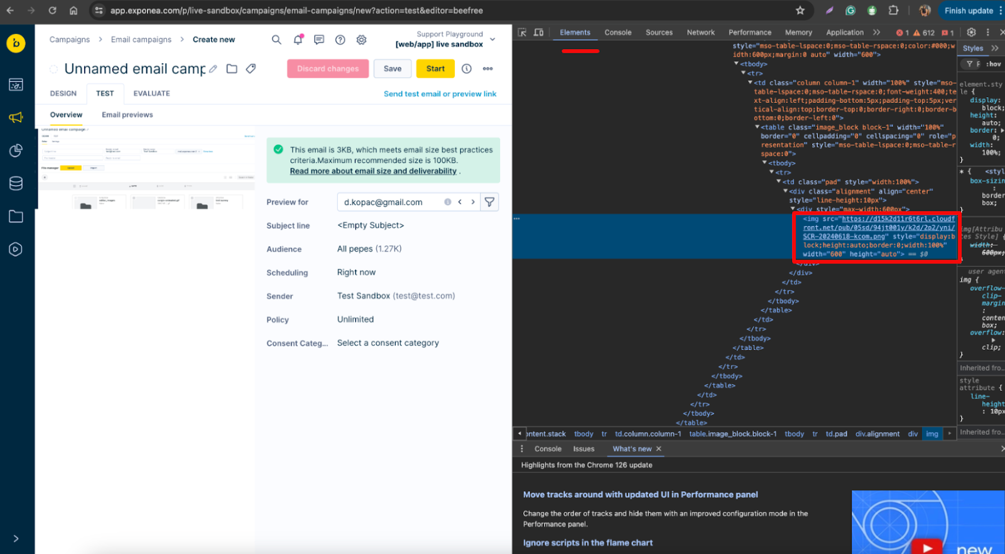Show the next preview customer arrow
Screen dimensions: 1005x554
(x=473, y=202)
